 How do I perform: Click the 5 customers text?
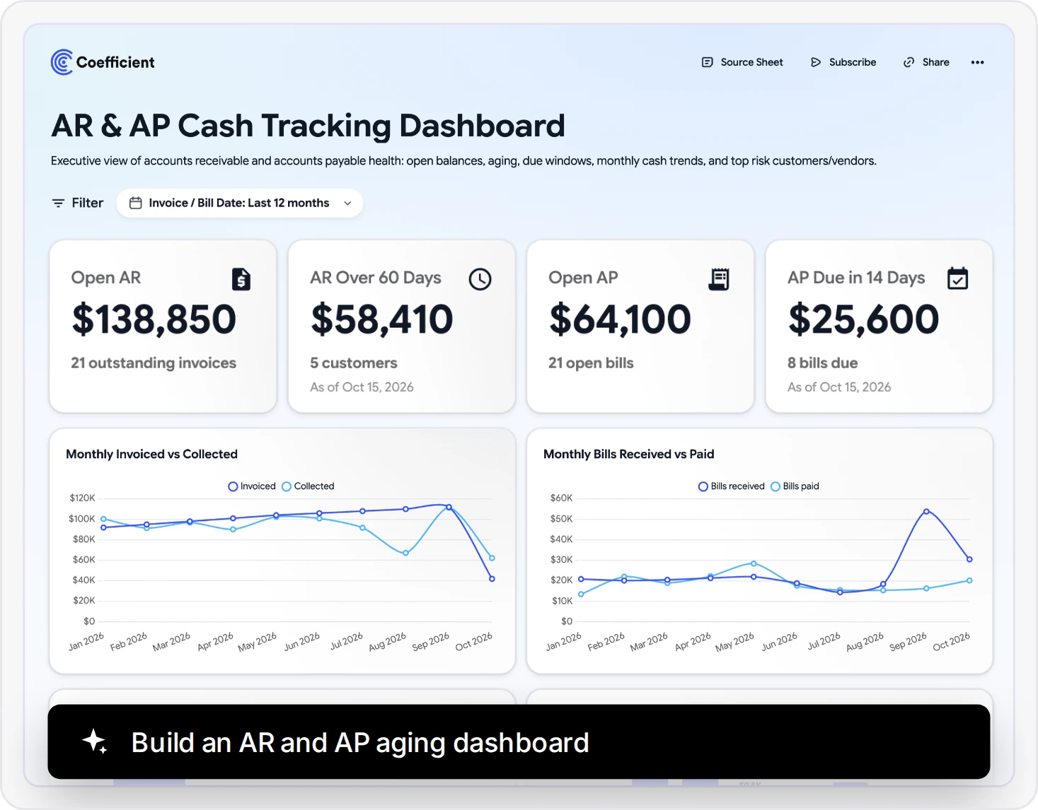(x=354, y=363)
